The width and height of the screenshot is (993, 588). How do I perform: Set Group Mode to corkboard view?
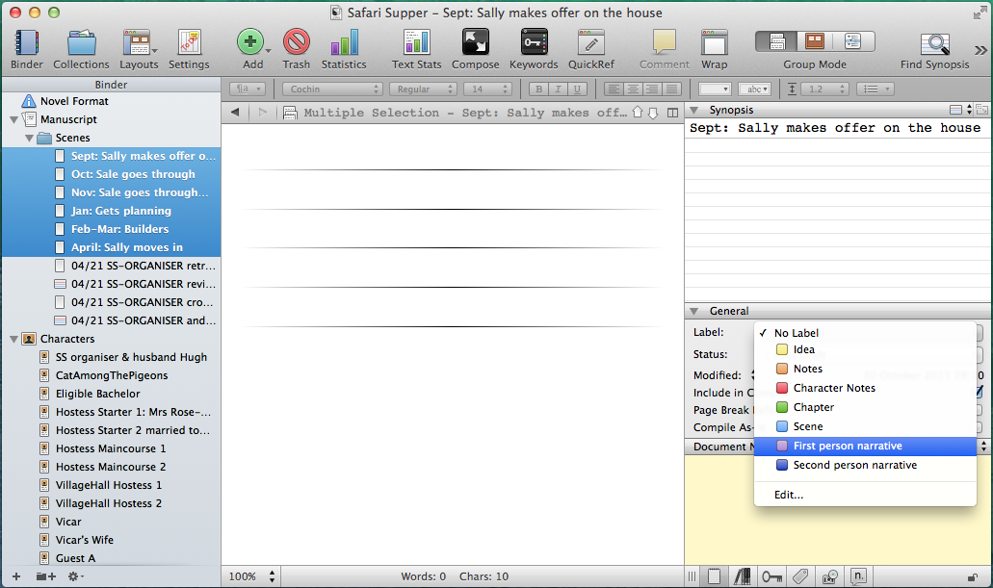point(815,41)
